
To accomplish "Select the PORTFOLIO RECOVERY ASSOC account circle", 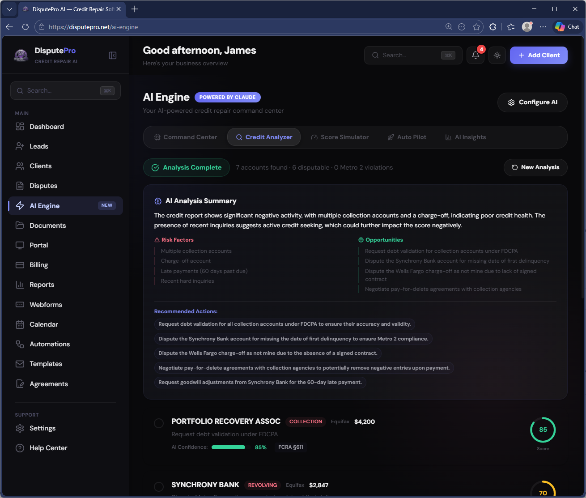I will 159,423.
